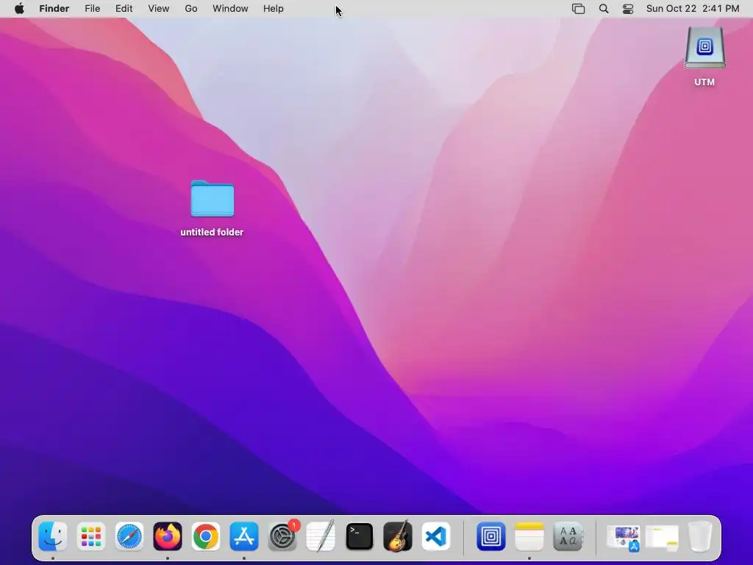Viewport: 753px width, 565px height.
Task: Open the Trash in the Dock
Action: (x=700, y=536)
